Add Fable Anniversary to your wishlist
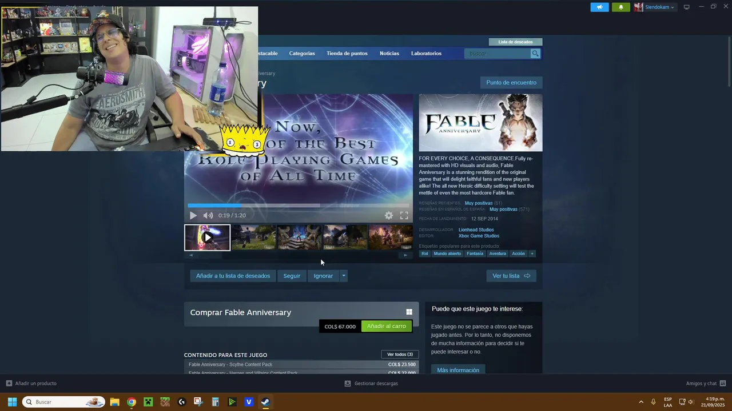This screenshot has height=411, width=732. pos(233,276)
